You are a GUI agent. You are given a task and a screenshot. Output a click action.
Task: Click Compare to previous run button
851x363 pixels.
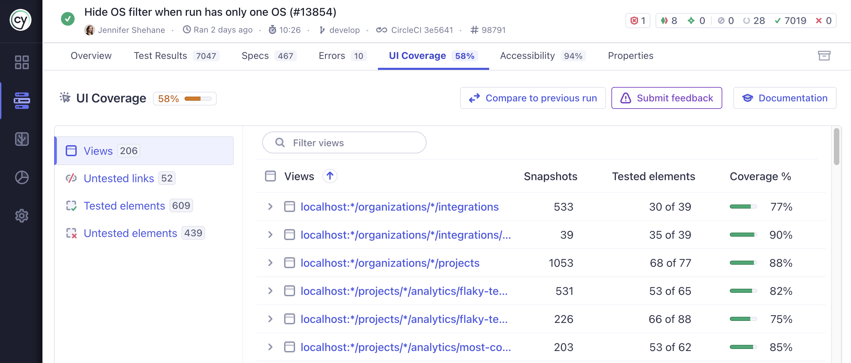(x=533, y=98)
